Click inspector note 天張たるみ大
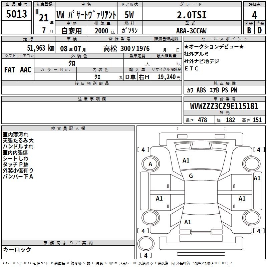Screen dimensions: 267x267 click(x=18, y=140)
